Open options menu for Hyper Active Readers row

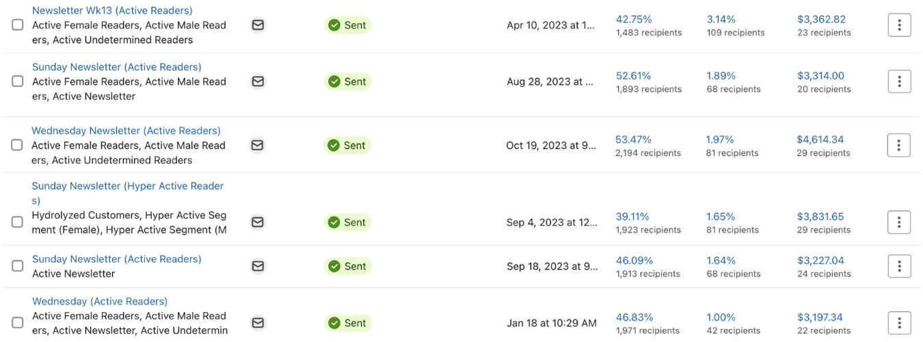899,222
